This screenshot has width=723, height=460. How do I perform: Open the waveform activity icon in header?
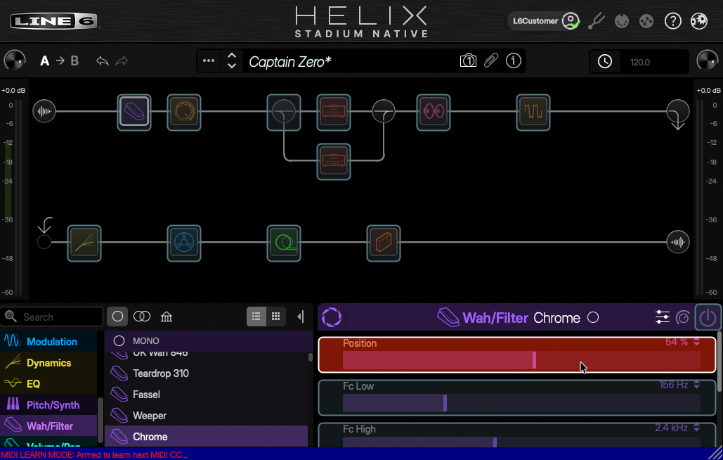[646, 21]
